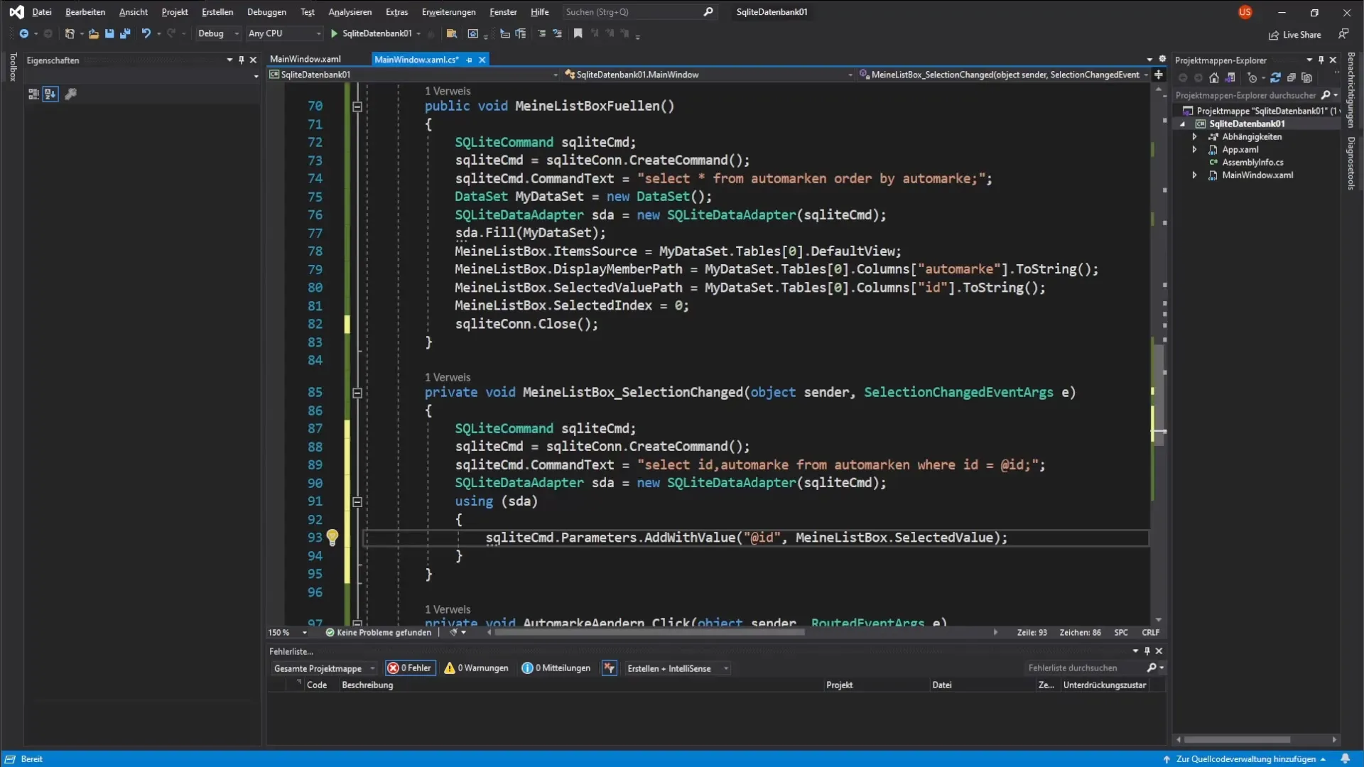
Task: Click the Live Share button
Action: pyautogui.click(x=1295, y=35)
